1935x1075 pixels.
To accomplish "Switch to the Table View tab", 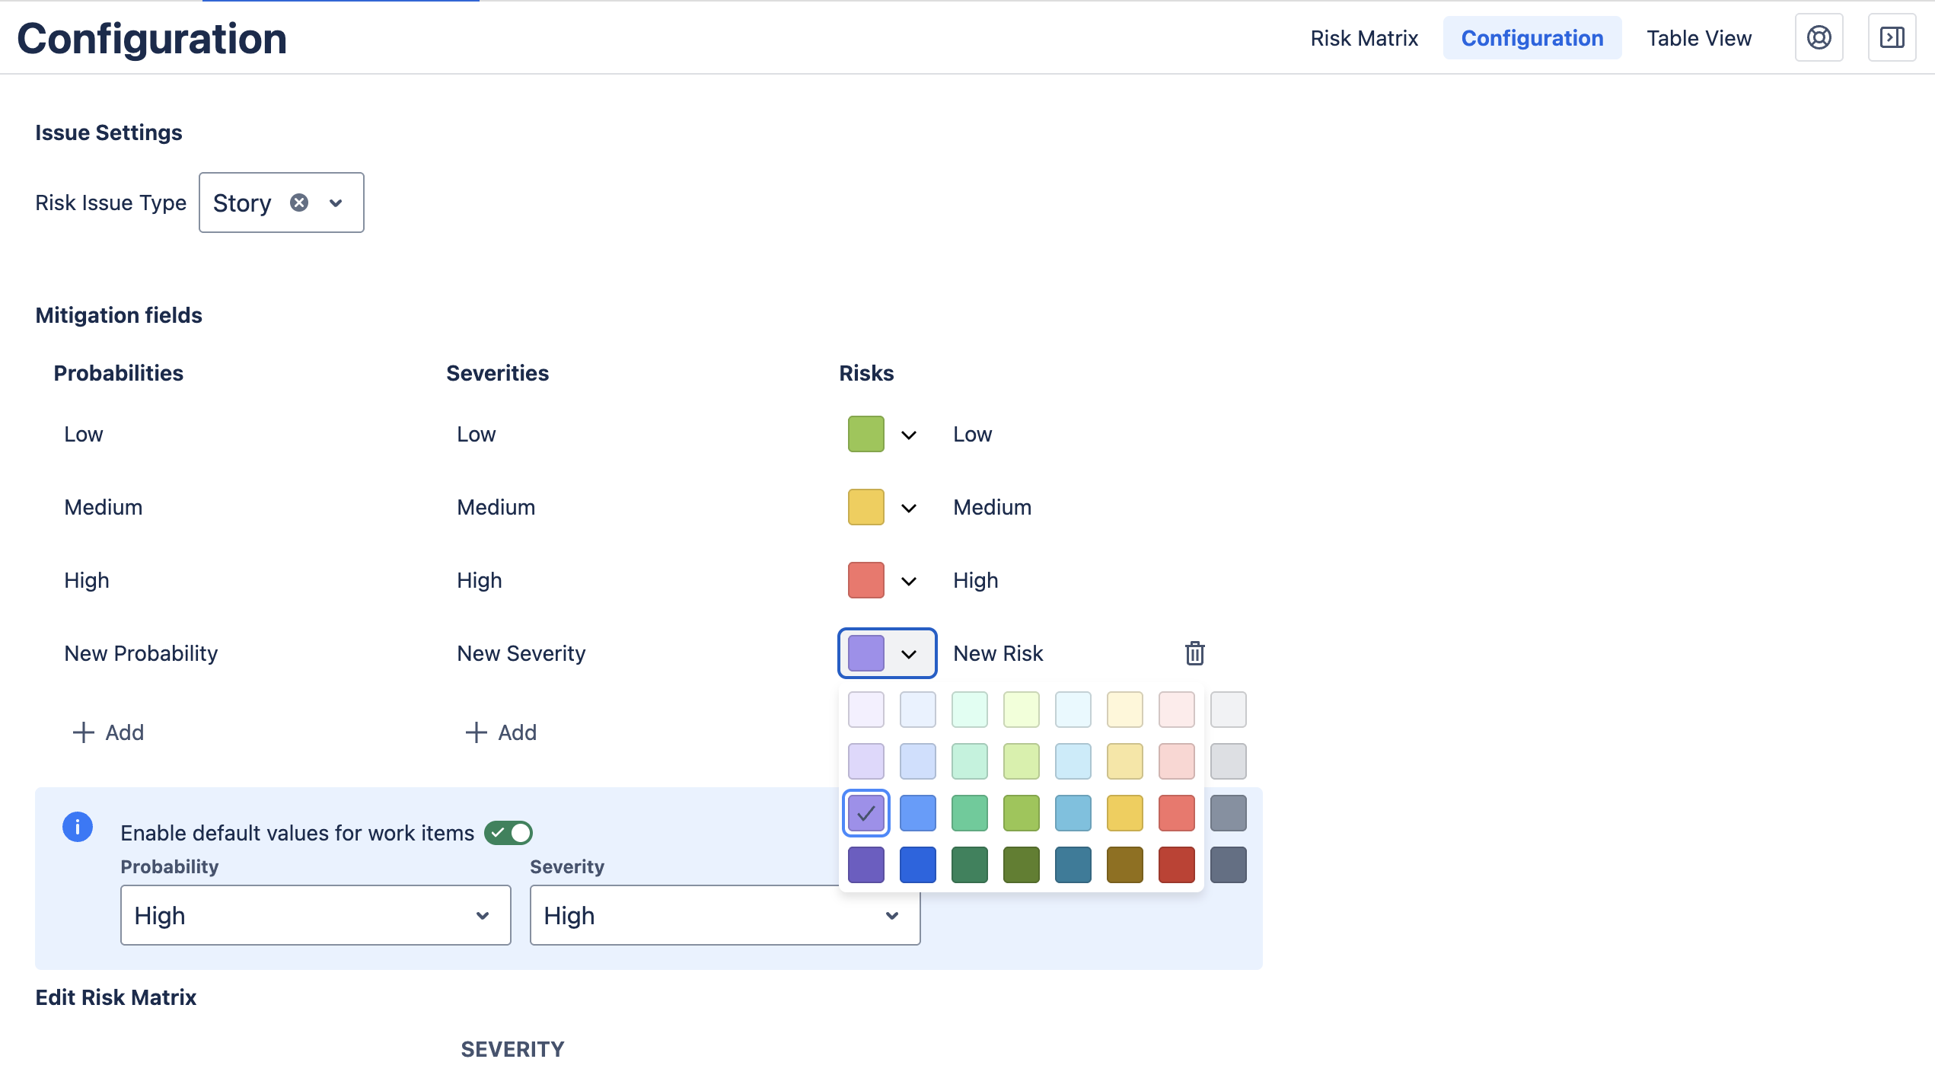I will [1699, 38].
